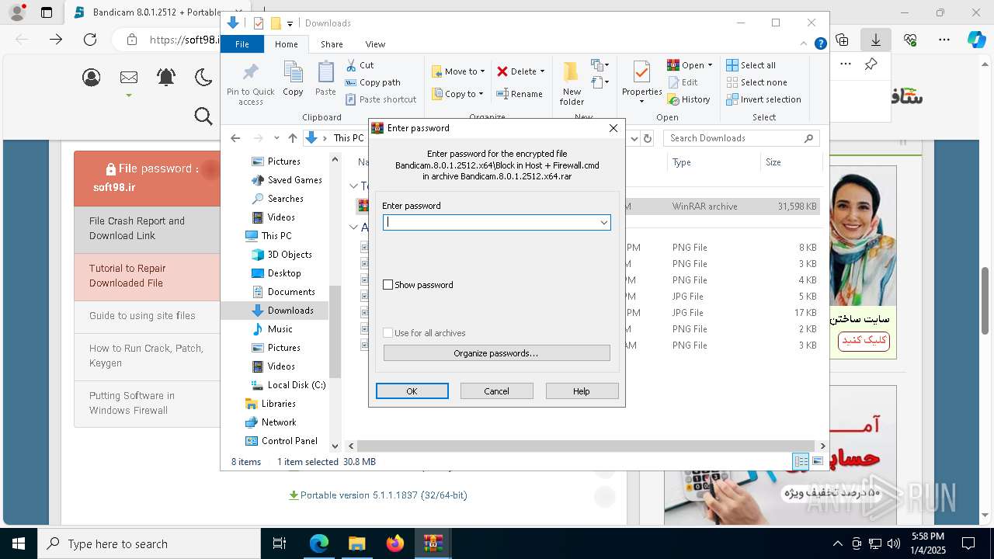Select 3D Objects in the navigation tree
The height and width of the screenshot is (559, 994).
290,255
